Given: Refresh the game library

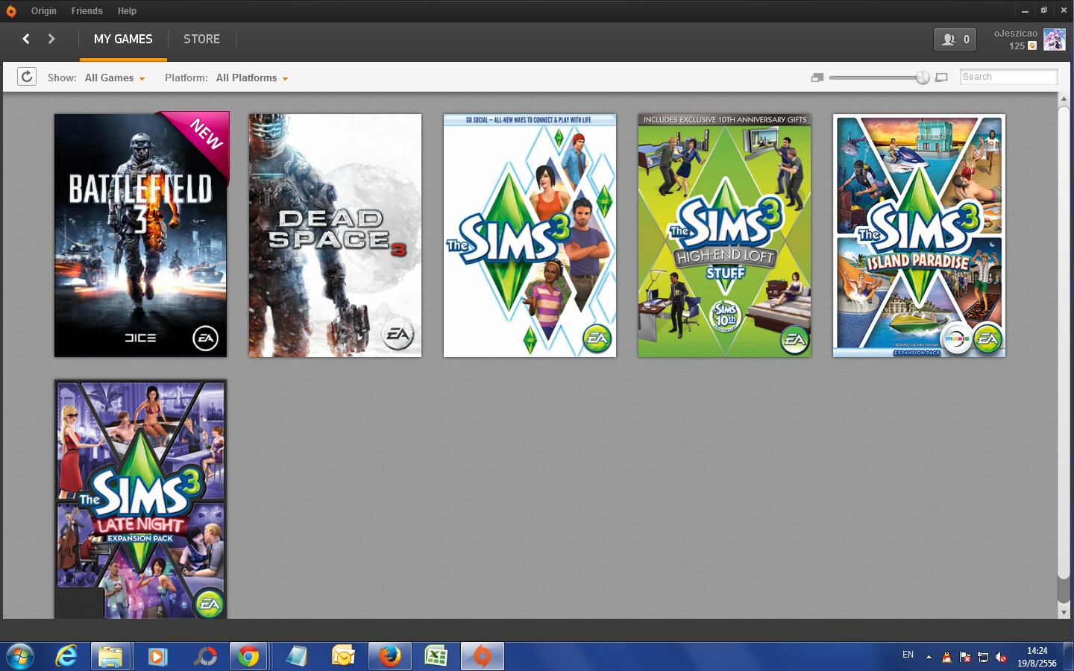Looking at the screenshot, I should (x=27, y=77).
